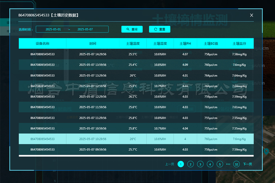Viewport: 275px width, 183px height.
Task: Click 土壤PH column header
Action: (x=185, y=44)
